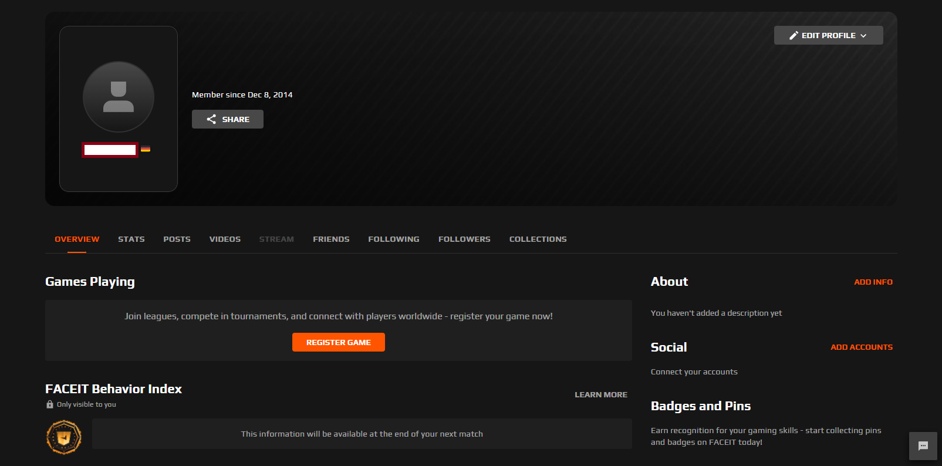Viewport: 942px width, 466px height.
Task: Select the Stream tab
Action: tap(276, 239)
